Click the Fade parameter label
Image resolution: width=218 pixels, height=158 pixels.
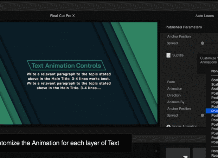(x=171, y=82)
